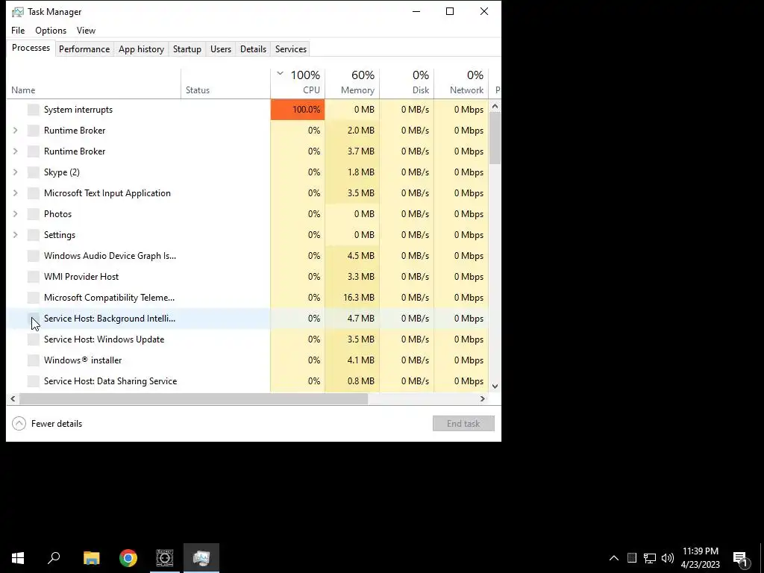Expand the Settings process group
This screenshot has width=764, height=573.
tap(15, 235)
